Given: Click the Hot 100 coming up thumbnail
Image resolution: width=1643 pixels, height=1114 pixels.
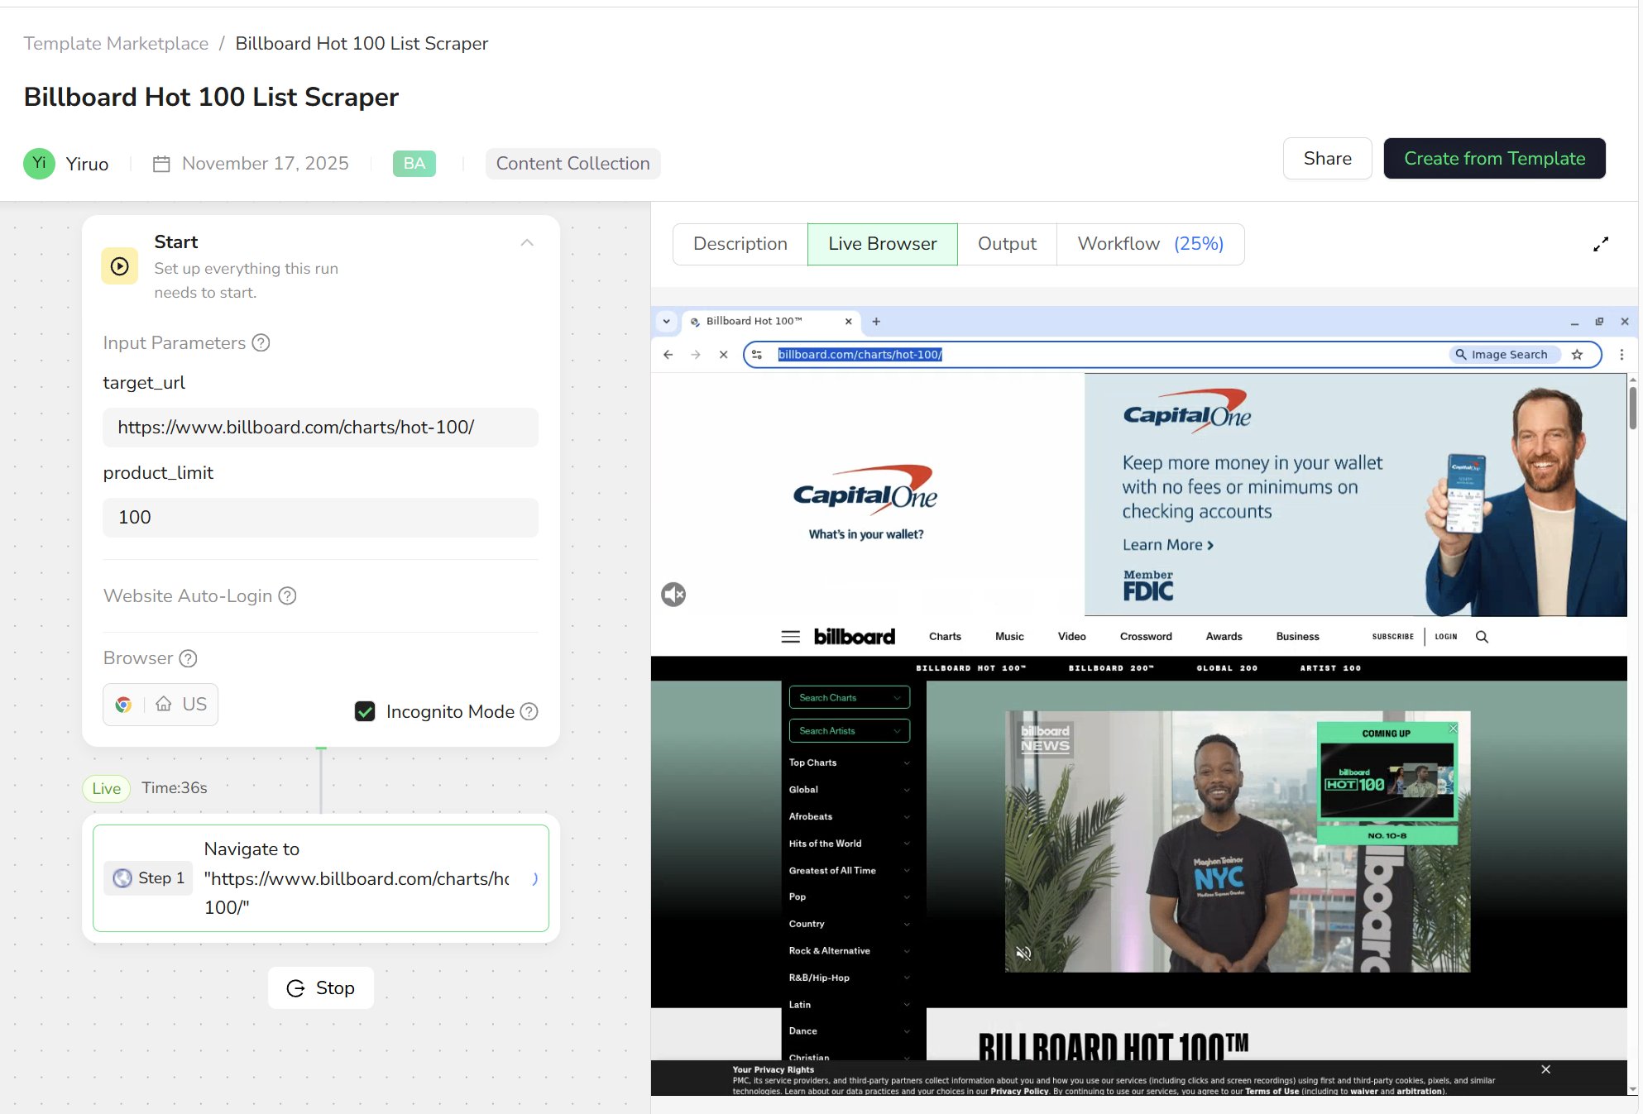Looking at the screenshot, I should coord(1387,782).
